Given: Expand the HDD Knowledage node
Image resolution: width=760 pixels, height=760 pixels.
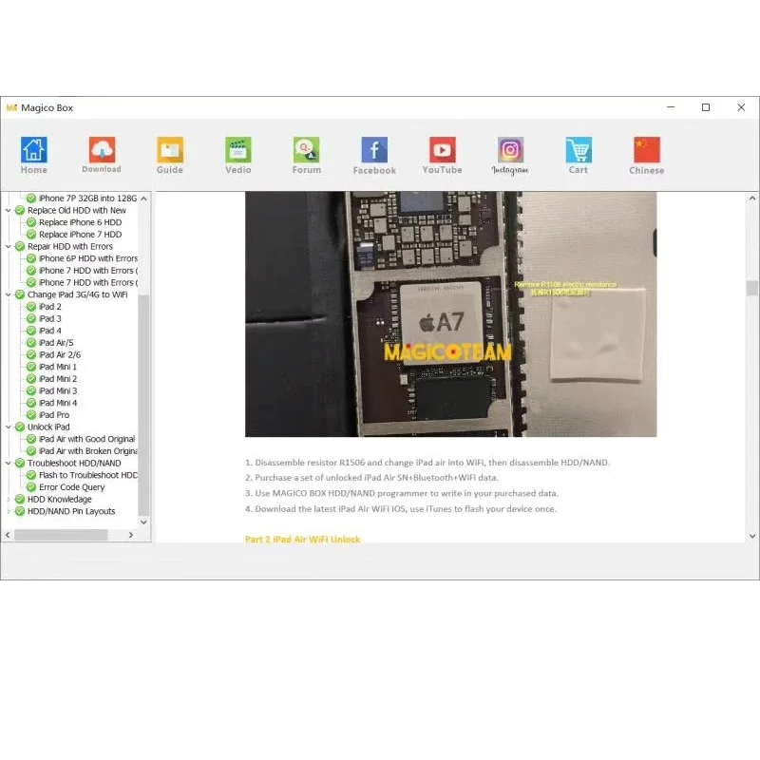Looking at the screenshot, I should click(x=9, y=500).
